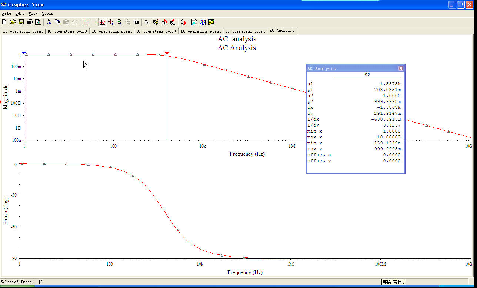Click the offset x row

point(354,155)
